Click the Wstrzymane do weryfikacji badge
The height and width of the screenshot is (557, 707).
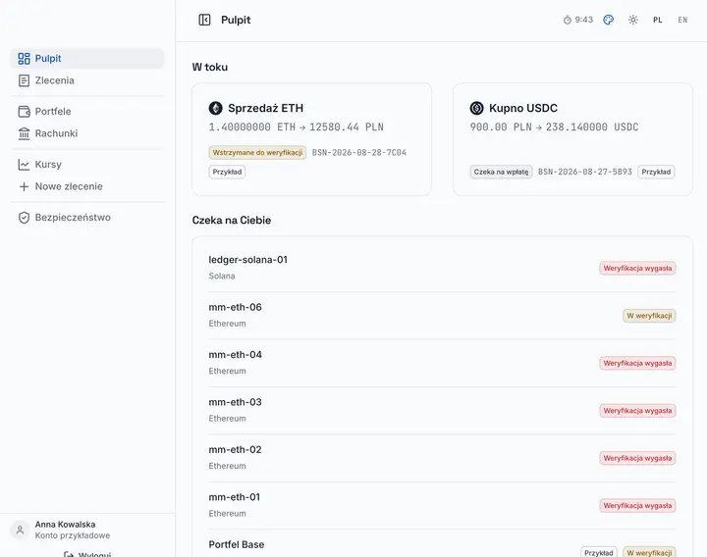click(257, 153)
